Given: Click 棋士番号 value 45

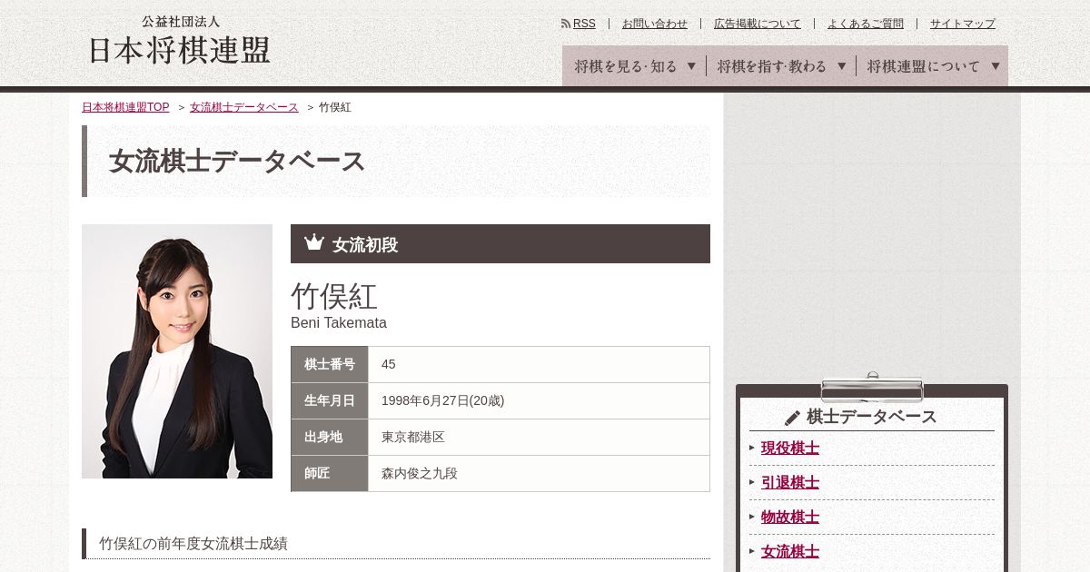Looking at the screenshot, I should [389, 364].
